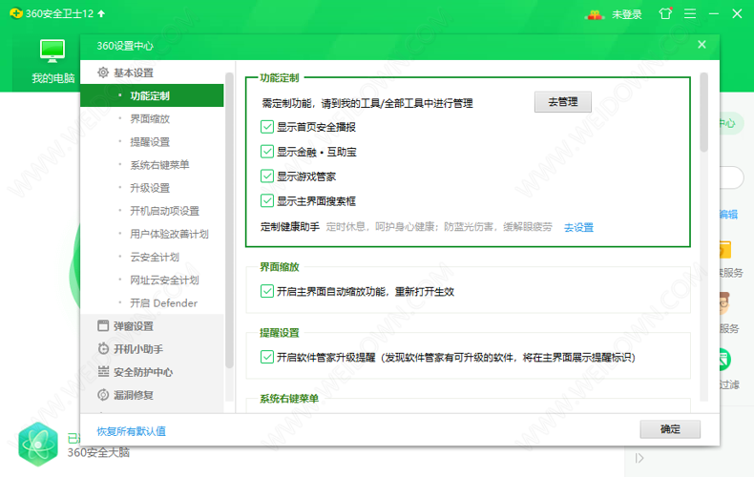Click 未登录 to log in

click(626, 14)
